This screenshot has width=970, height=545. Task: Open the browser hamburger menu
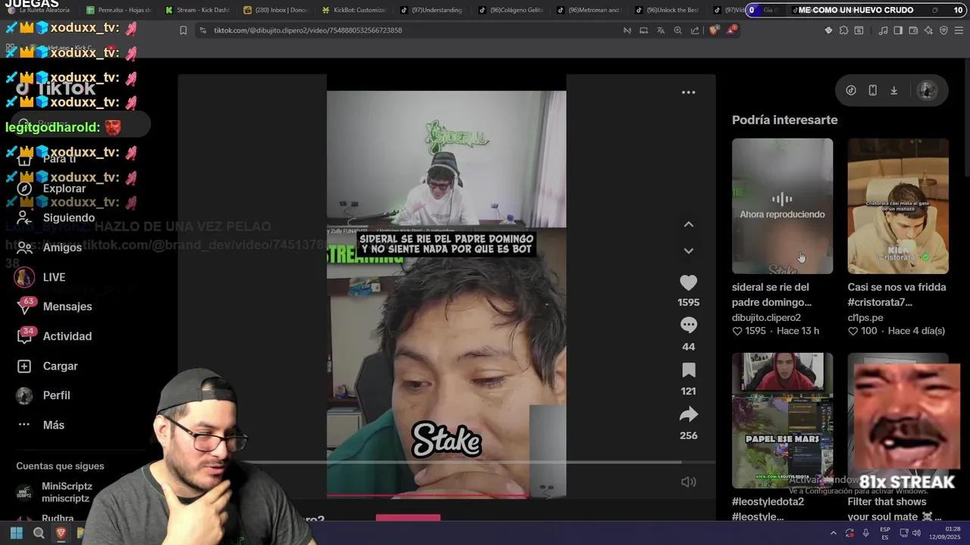pos(959,30)
